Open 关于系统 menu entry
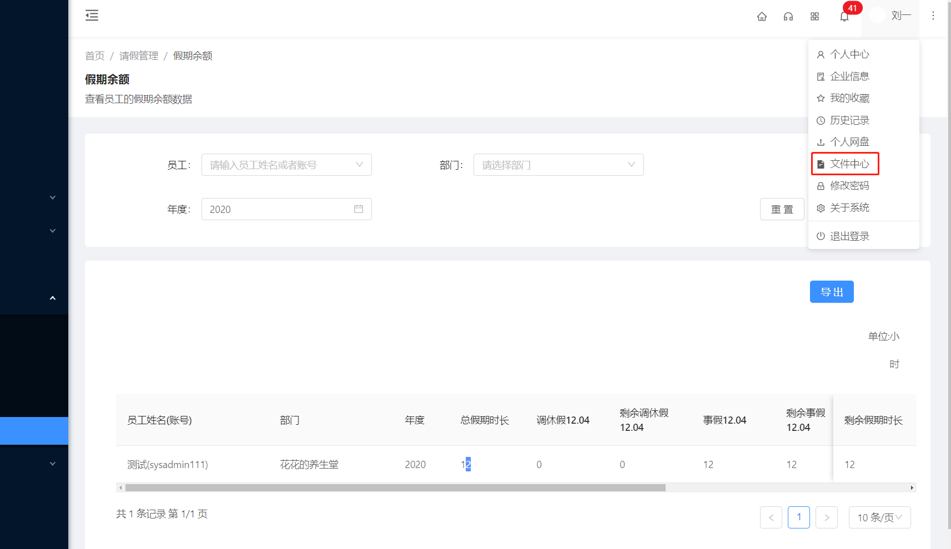The height and width of the screenshot is (549, 951). coord(864,208)
